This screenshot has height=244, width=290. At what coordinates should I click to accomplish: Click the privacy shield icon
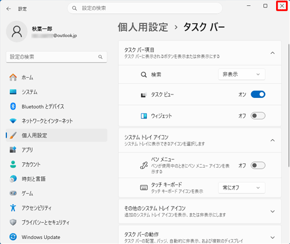(x=13, y=223)
